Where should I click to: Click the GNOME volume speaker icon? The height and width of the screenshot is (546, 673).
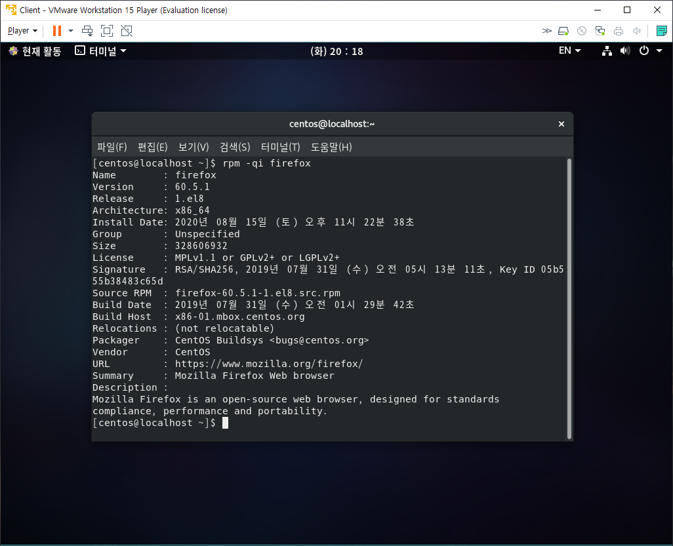(625, 51)
